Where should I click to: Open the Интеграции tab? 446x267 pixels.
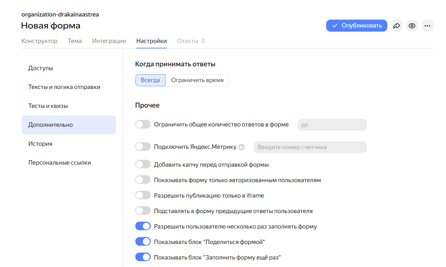coord(109,41)
